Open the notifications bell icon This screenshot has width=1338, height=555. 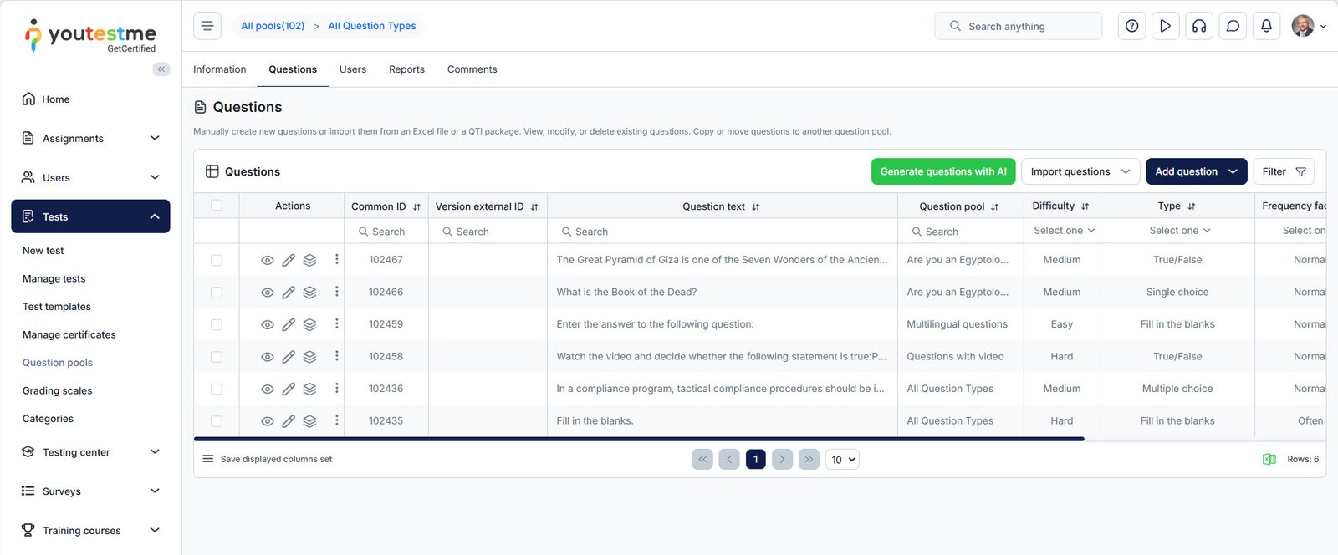pos(1266,26)
